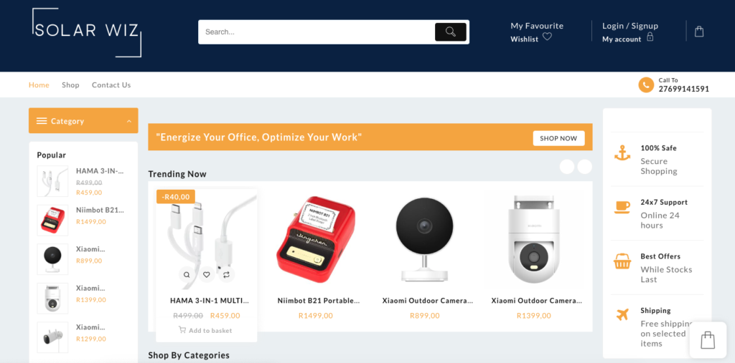Open the Contact Us page
Image resolution: width=735 pixels, height=363 pixels.
point(111,85)
